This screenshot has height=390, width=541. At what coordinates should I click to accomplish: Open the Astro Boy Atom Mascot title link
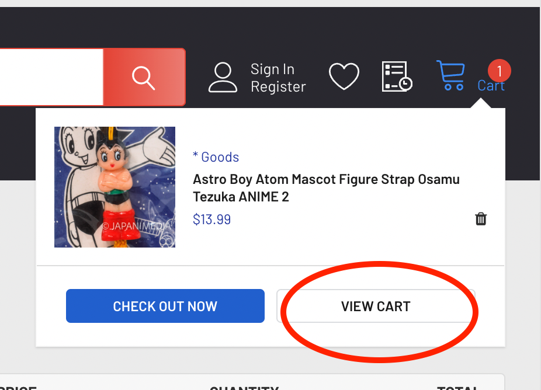click(326, 187)
